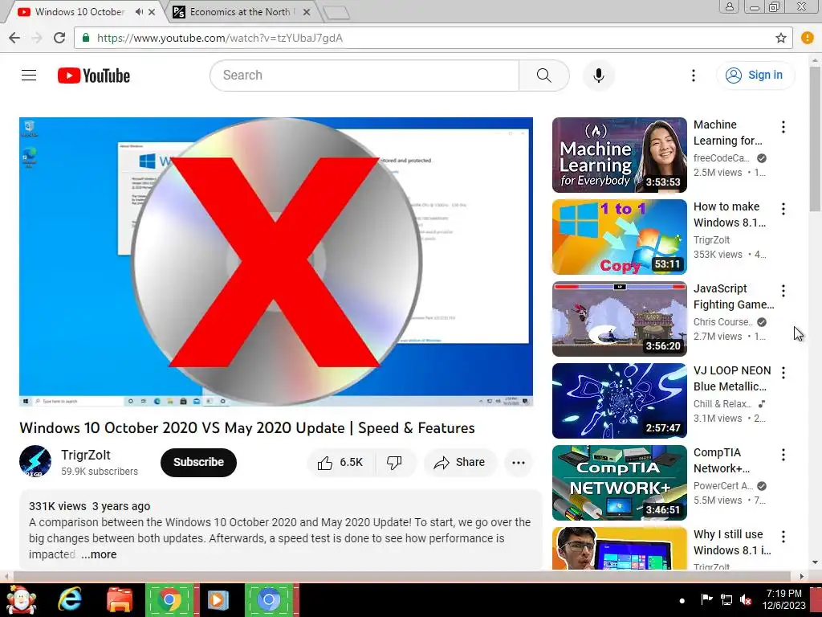
Task: Switch to the second Chrome taskbar icon
Action: 268,599
